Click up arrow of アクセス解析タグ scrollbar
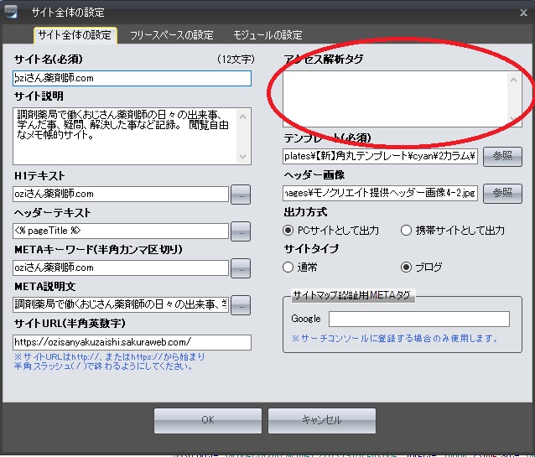 coord(514,79)
